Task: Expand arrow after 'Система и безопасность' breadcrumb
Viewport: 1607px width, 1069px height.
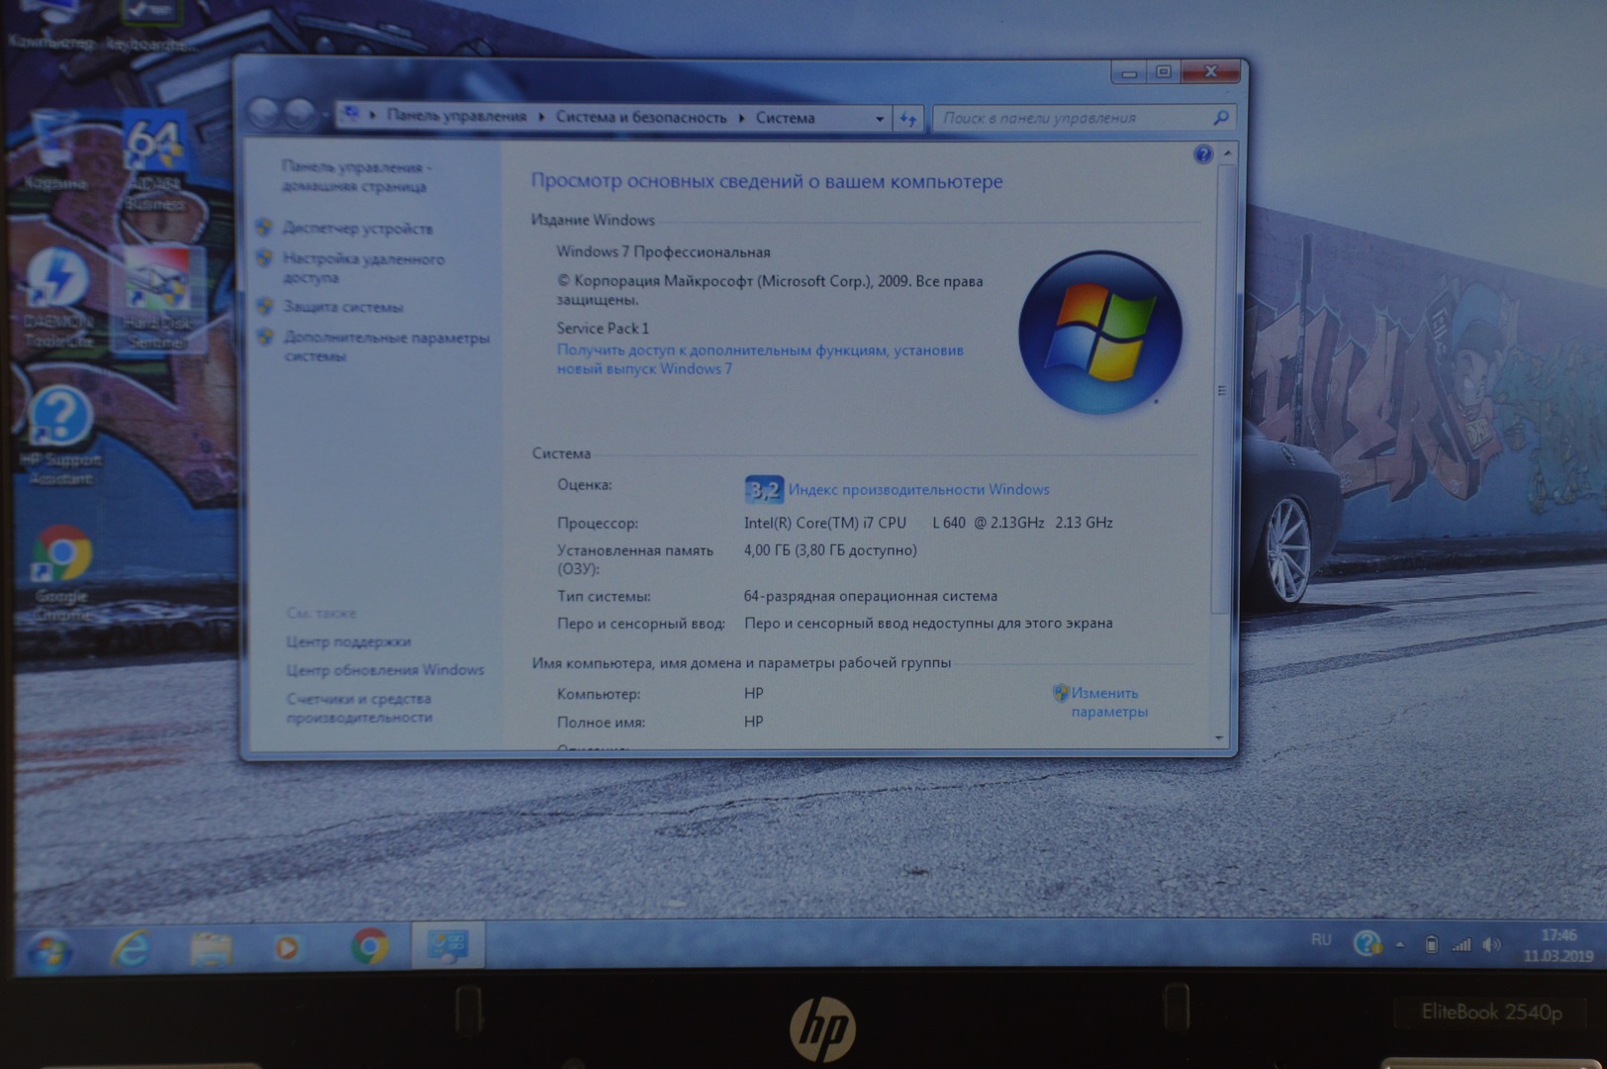Action: [741, 118]
